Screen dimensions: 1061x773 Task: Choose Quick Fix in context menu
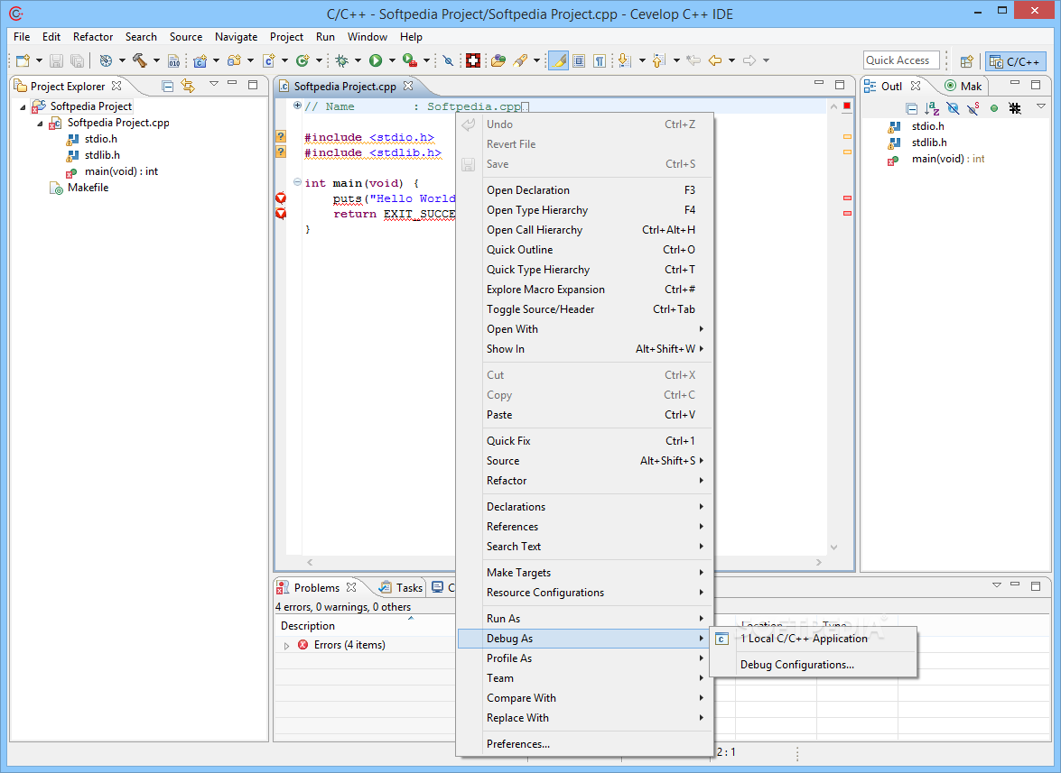(x=586, y=440)
